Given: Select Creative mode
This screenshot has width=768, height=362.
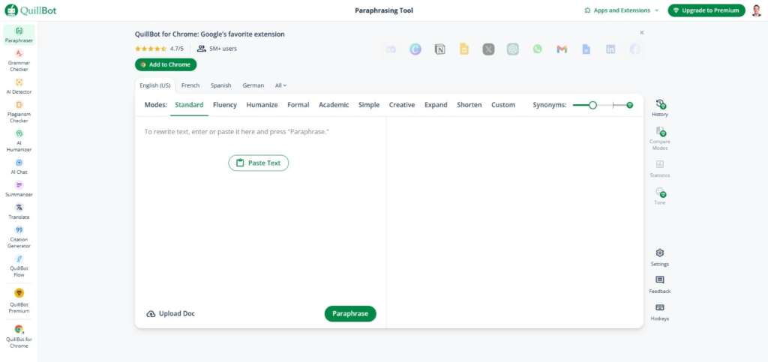Looking at the screenshot, I should coord(402,105).
